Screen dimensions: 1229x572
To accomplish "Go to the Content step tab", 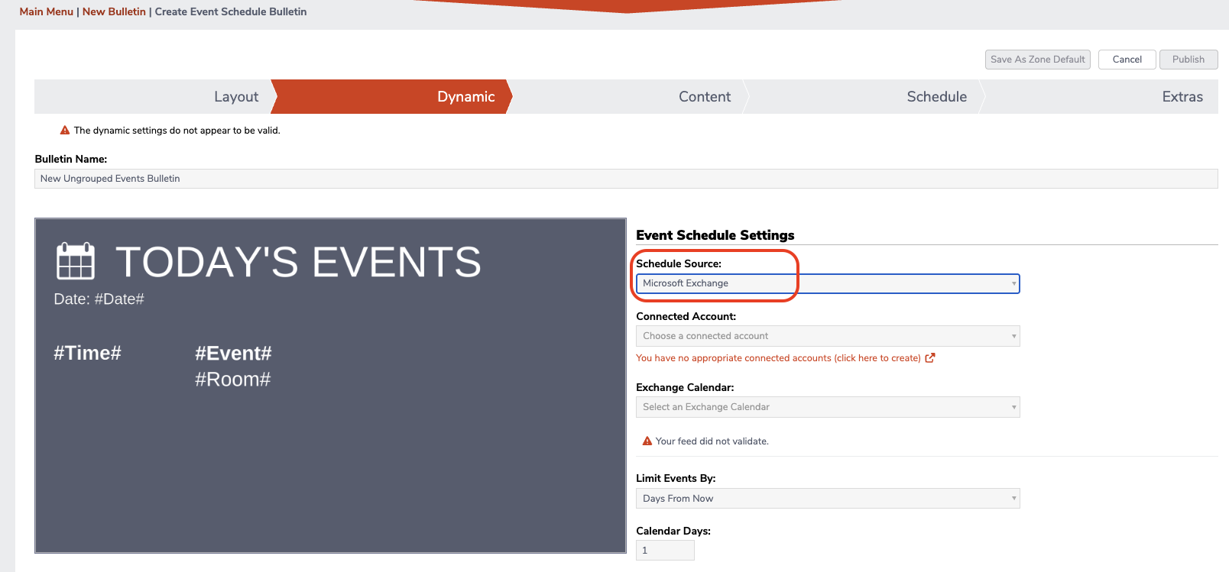I will click(x=627, y=97).
